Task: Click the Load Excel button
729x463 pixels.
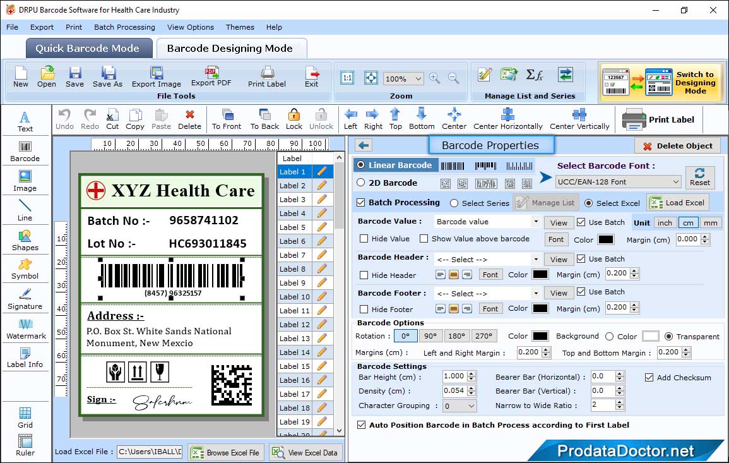Action: click(x=677, y=203)
